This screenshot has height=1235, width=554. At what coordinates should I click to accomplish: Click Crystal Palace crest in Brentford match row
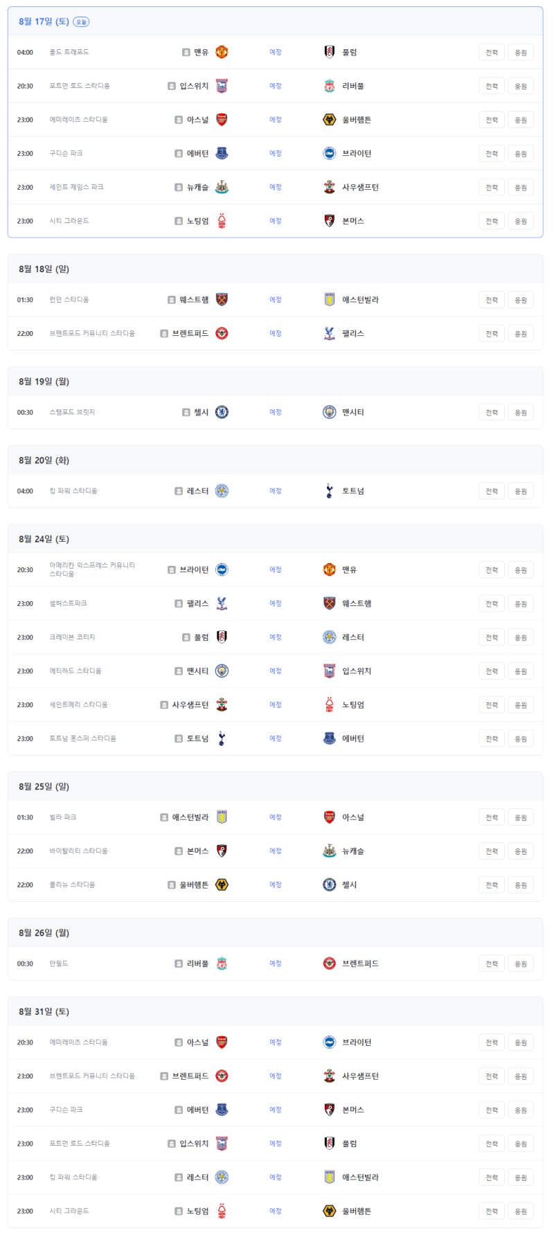[330, 333]
